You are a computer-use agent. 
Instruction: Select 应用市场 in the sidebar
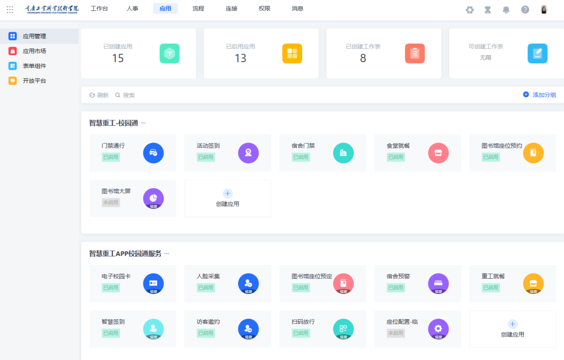click(34, 51)
